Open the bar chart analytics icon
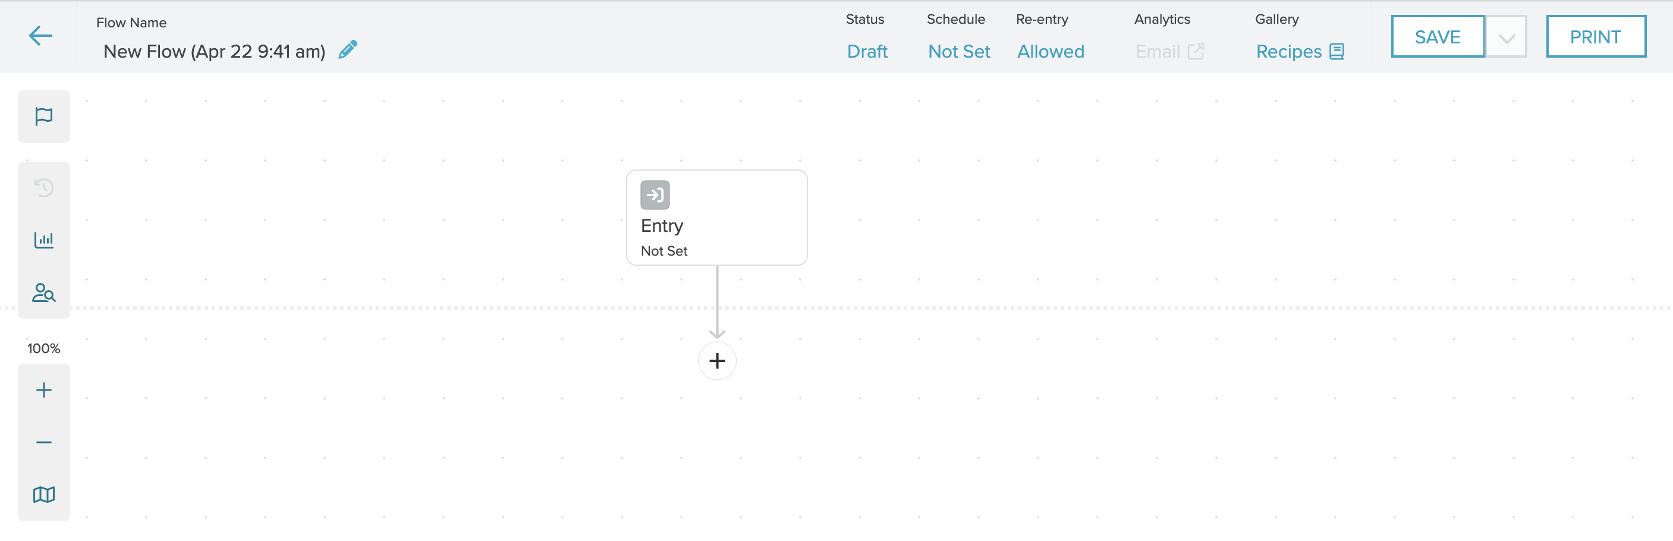The width and height of the screenshot is (1673, 541). click(43, 240)
